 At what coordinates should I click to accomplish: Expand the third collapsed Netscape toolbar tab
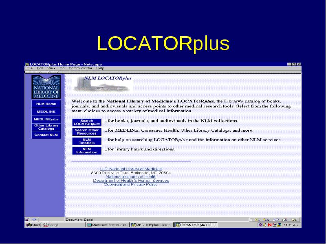(x=54, y=72)
